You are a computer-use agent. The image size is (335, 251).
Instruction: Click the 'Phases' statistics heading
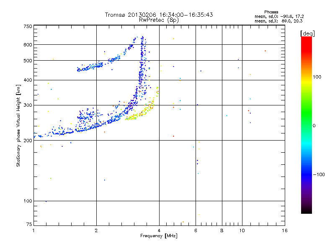coord(271,12)
